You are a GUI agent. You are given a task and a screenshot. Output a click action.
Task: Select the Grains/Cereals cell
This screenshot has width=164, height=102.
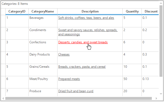pos(43,70)
